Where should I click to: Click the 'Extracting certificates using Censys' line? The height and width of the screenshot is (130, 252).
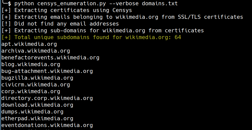pos(67,10)
